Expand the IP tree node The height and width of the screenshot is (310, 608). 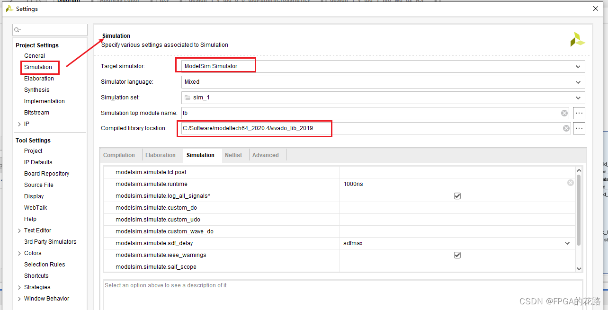[x=19, y=124]
